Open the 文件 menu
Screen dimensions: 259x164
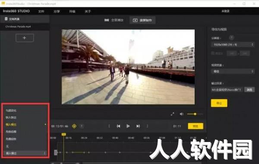[41, 11]
